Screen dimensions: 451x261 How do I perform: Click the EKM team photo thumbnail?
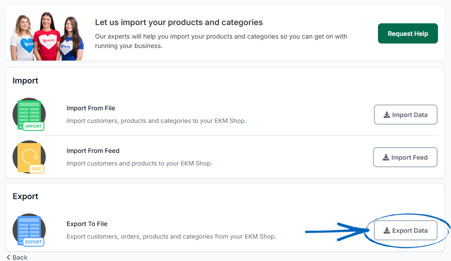pyautogui.click(x=47, y=36)
